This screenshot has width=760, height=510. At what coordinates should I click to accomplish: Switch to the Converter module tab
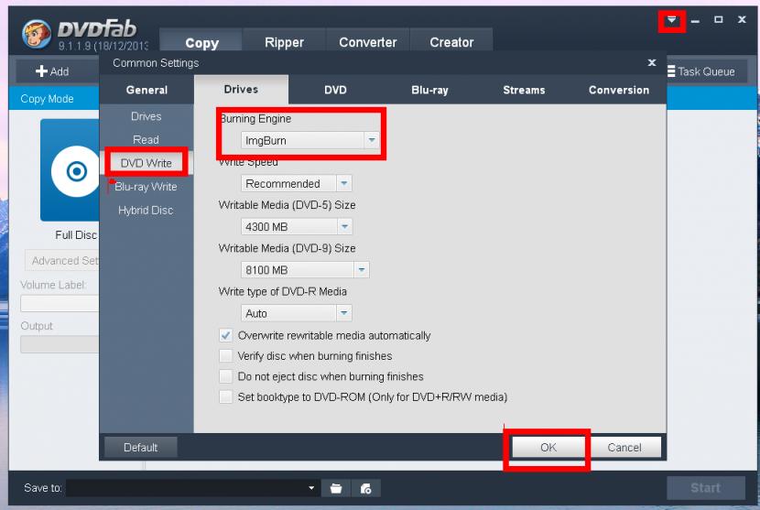(x=367, y=42)
